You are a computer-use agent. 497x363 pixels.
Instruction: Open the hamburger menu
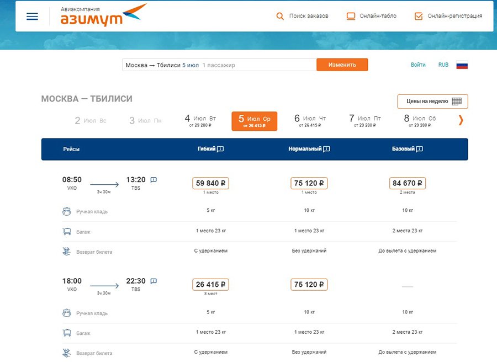click(x=32, y=16)
